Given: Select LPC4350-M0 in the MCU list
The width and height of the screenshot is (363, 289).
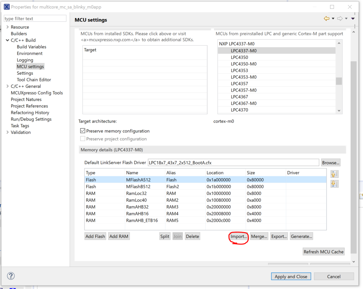Looking at the screenshot, I should 276,64.
